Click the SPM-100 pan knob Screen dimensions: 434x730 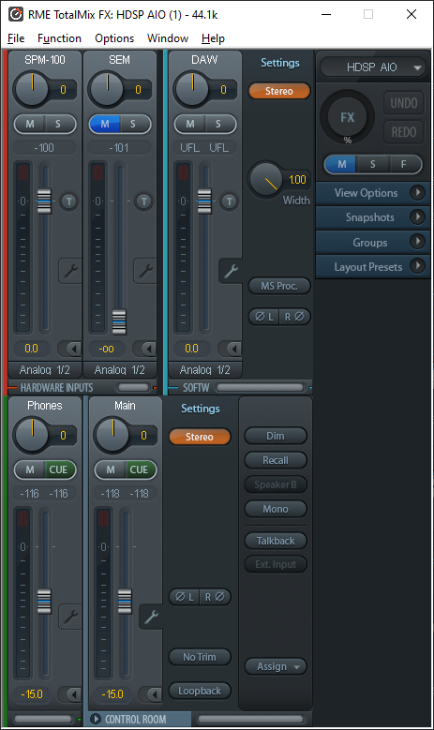(32, 89)
